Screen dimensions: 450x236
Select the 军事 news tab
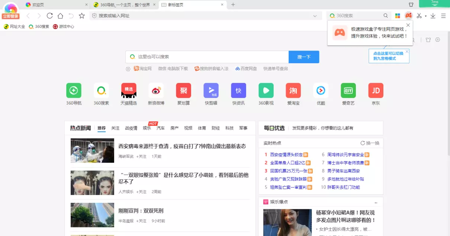243,128
